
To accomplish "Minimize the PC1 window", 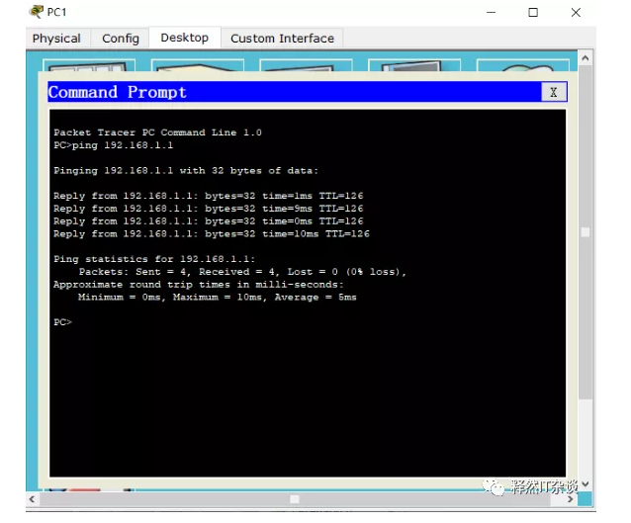I will 491,12.
